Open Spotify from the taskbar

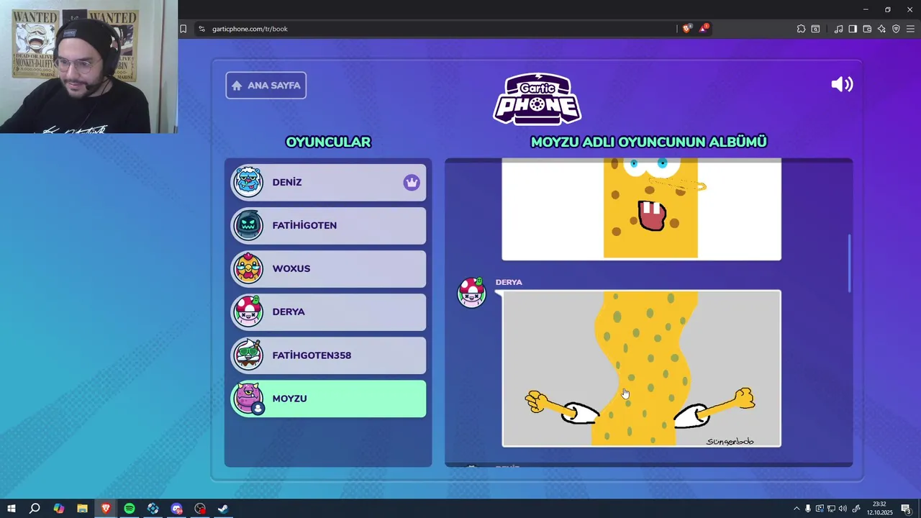pyautogui.click(x=130, y=509)
